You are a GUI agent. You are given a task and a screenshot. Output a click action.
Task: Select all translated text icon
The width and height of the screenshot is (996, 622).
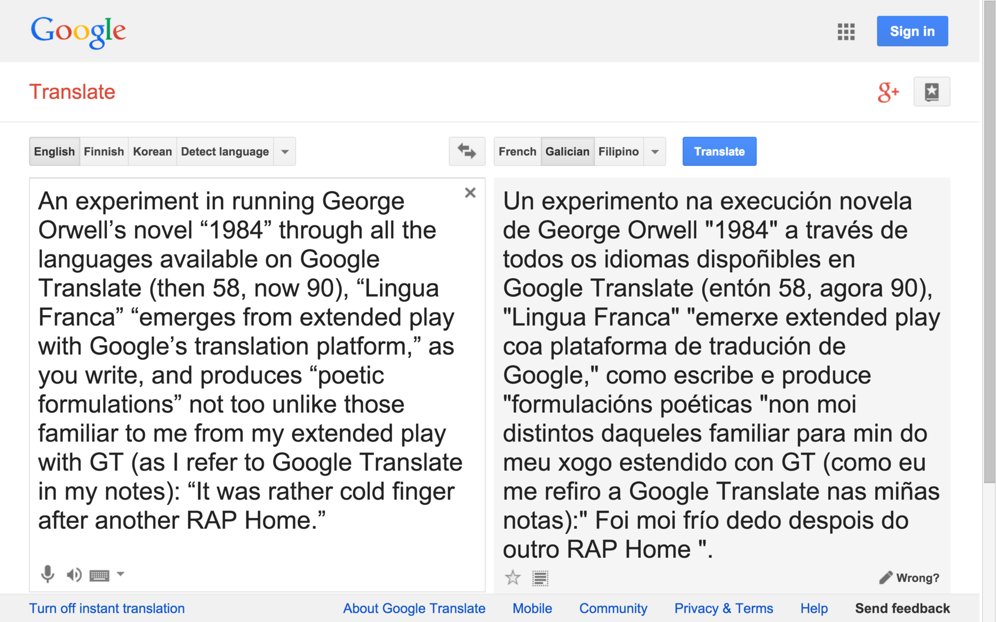pos(540,578)
